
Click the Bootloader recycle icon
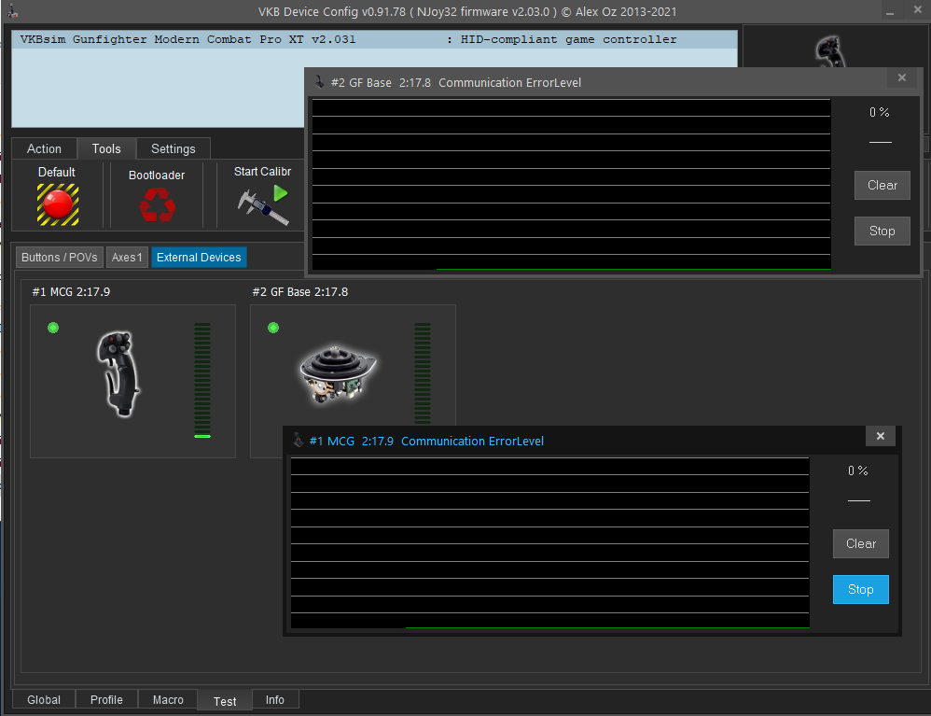pos(157,204)
